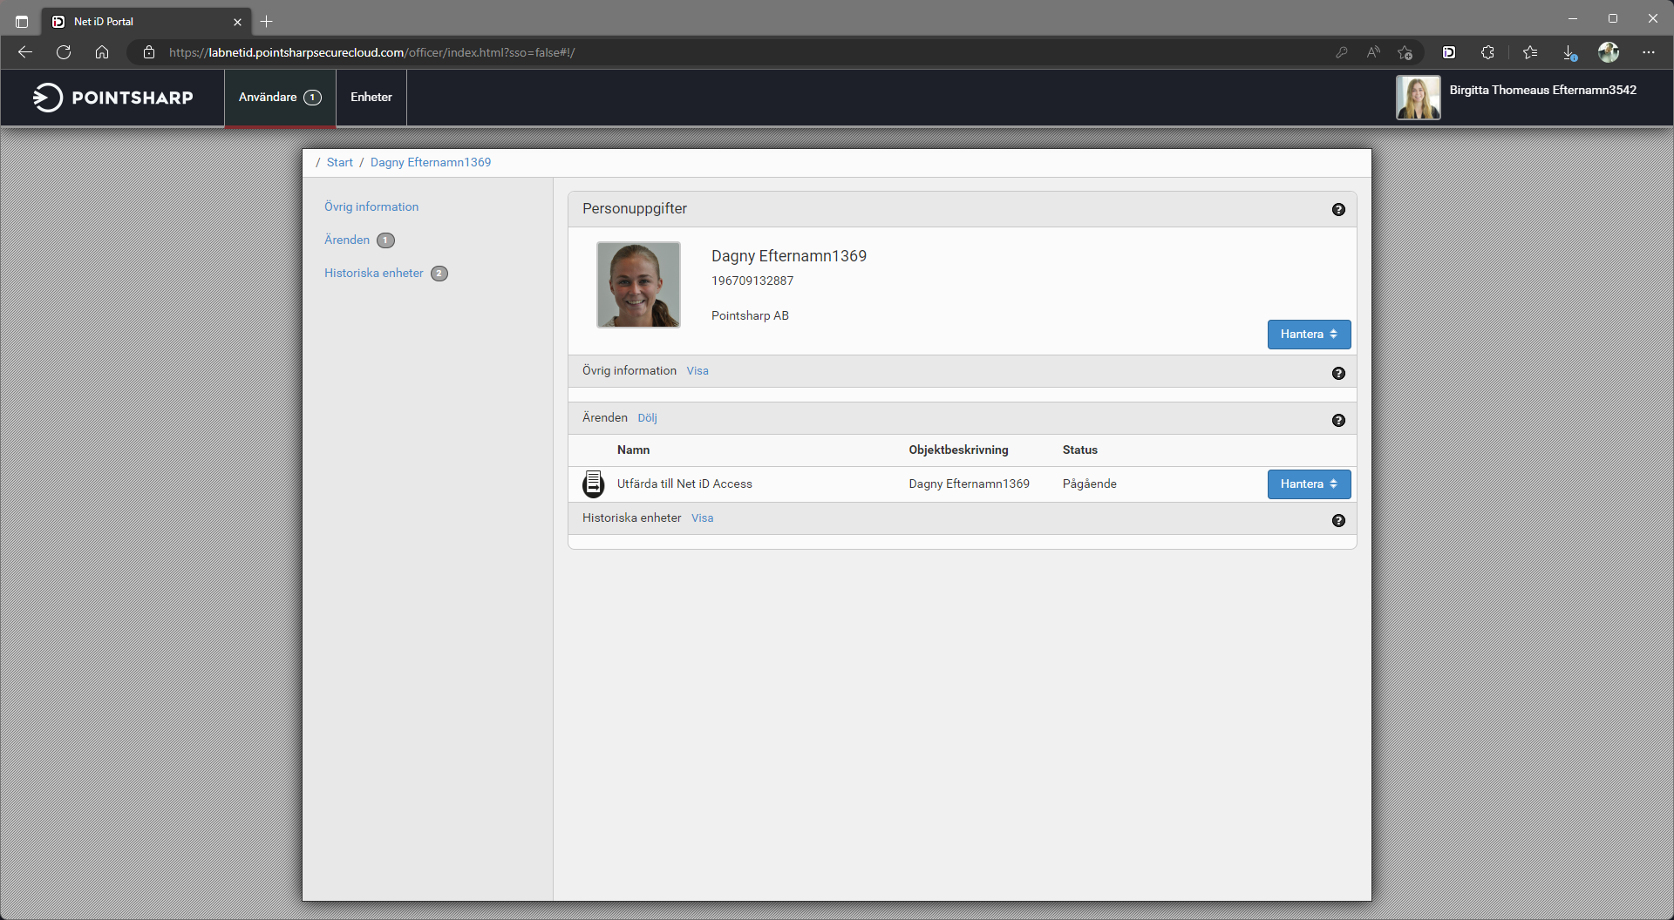This screenshot has width=1674, height=920.
Task: Click the Pointsharp AB organization text
Action: (x=750, y=315)
